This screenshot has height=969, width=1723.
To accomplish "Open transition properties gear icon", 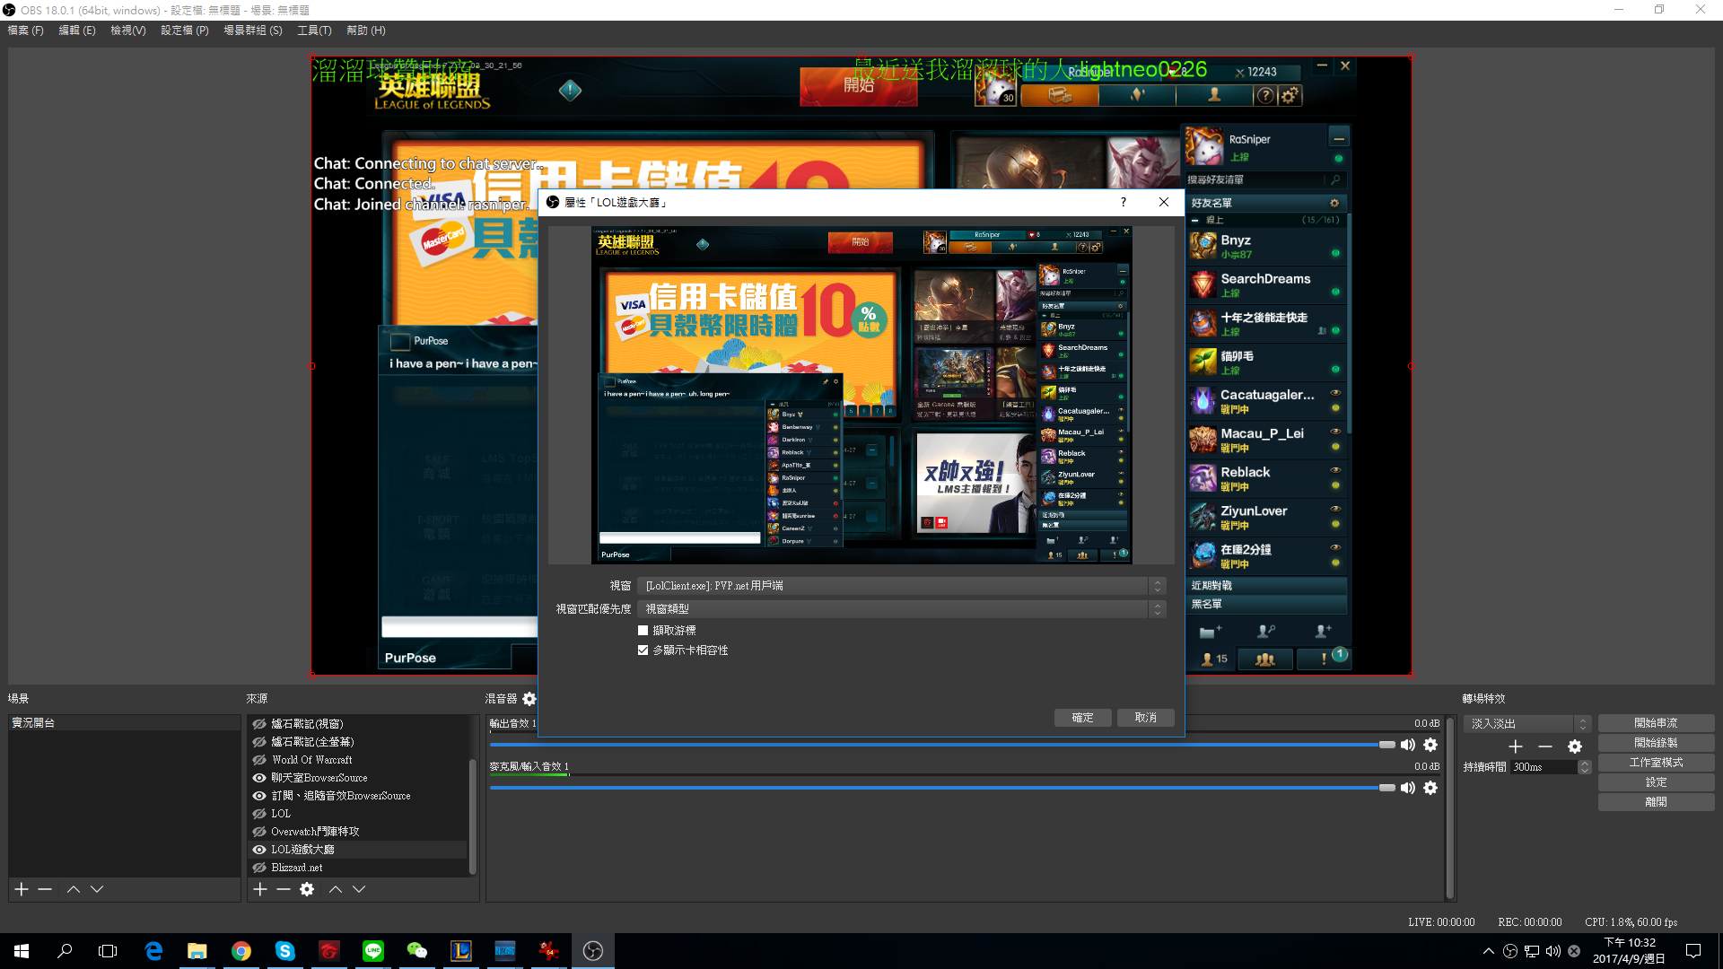I will (1575, 746).
